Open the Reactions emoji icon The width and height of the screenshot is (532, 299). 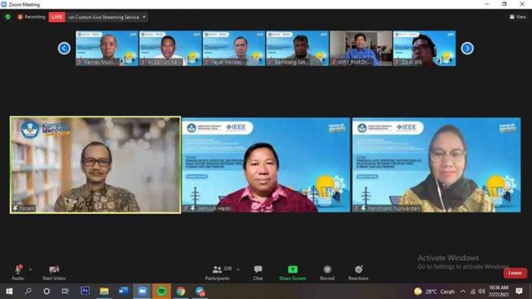pos(359,269)
